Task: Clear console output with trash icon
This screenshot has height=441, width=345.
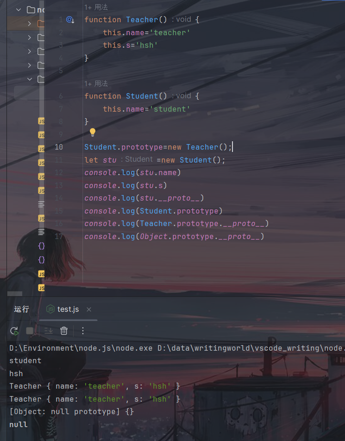Action: 64,331
